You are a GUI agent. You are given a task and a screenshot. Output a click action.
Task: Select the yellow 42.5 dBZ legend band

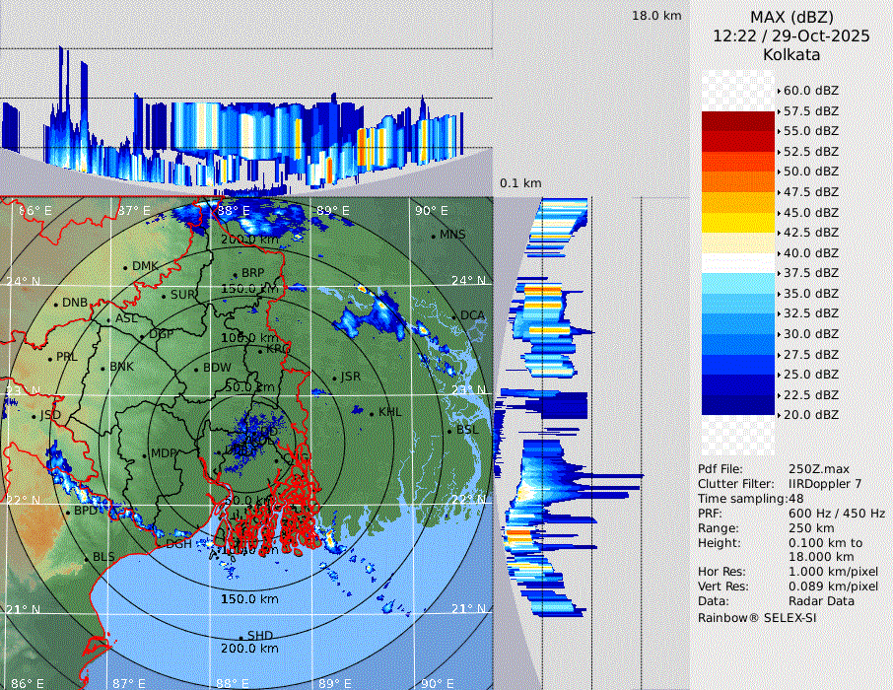(x=737, y=223)
